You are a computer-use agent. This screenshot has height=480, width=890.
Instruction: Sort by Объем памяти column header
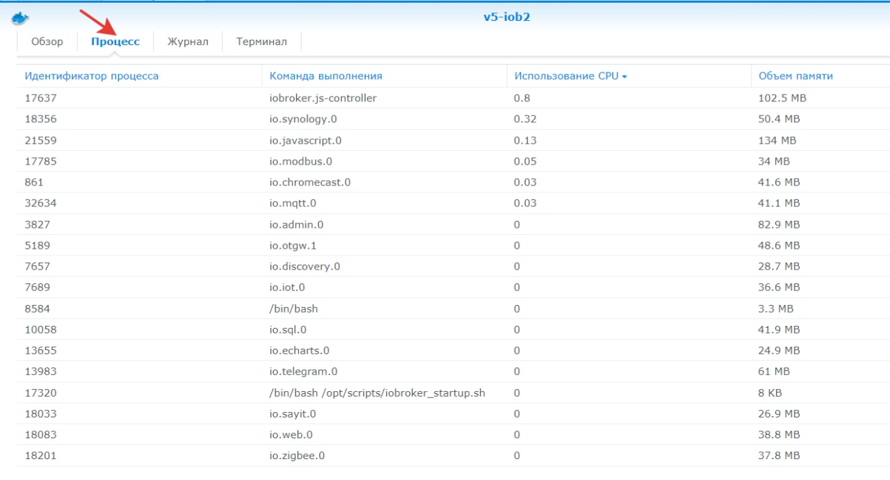click(795, 76)
